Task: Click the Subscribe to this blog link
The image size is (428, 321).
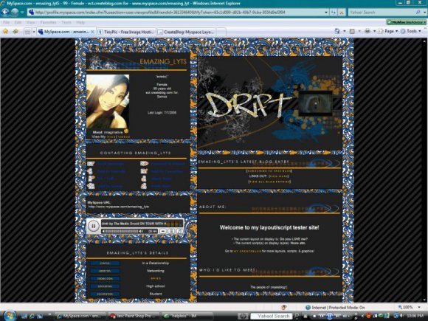Action: [x=269, y=171]
